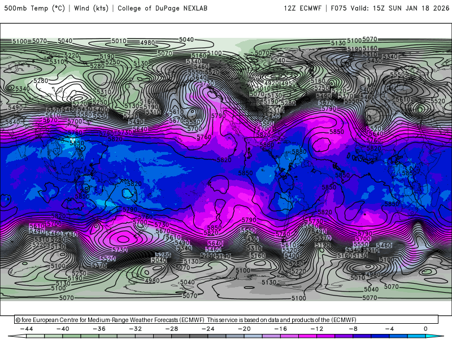Click the "-4" colorbar label
The width and height of the screenshot is (452, 339).
(389, 329)
